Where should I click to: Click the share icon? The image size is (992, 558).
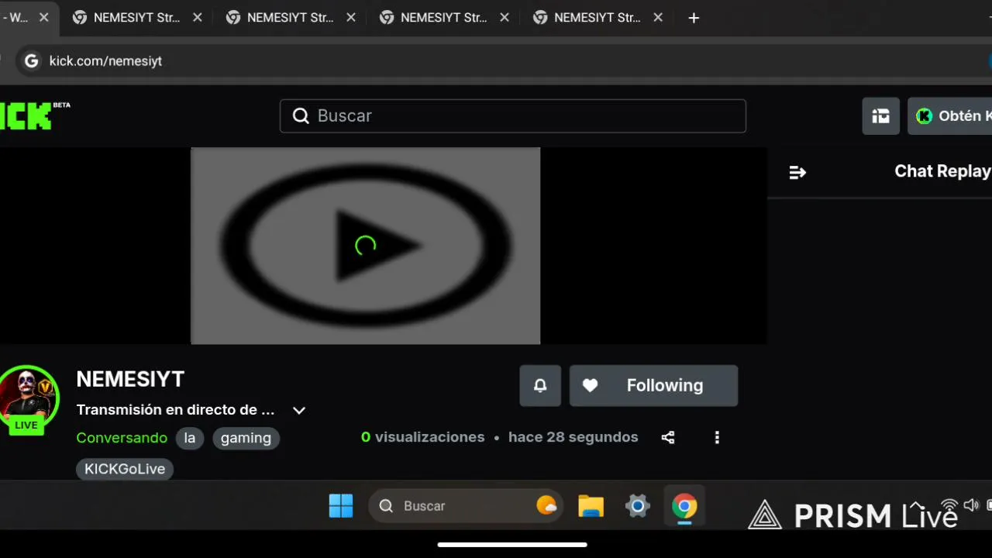click(668, 438)
